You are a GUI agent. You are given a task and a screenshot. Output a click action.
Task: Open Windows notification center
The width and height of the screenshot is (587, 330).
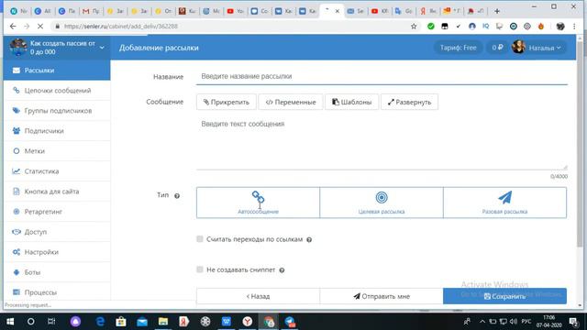(573, 322)
